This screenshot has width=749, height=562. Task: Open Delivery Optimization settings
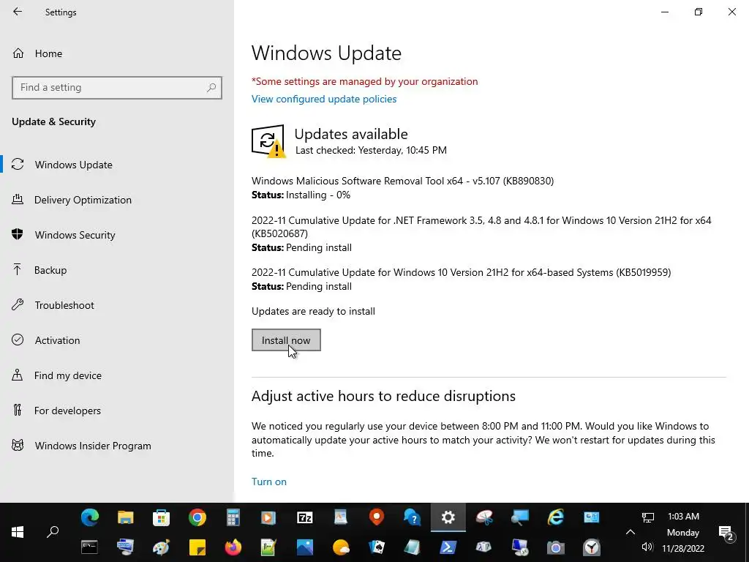pos(72,200)
